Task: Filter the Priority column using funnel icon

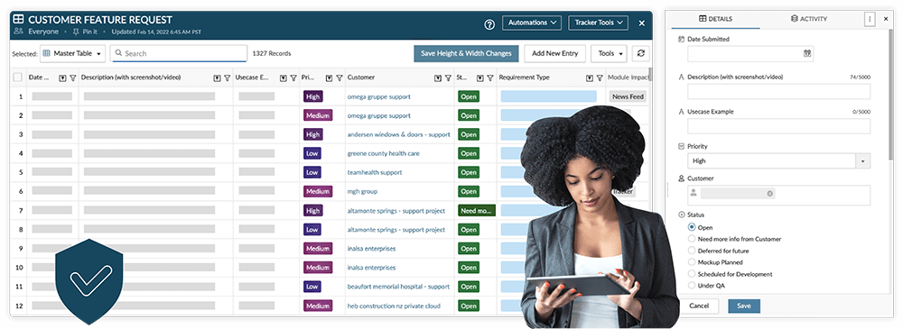Action: tap(339, 78)
